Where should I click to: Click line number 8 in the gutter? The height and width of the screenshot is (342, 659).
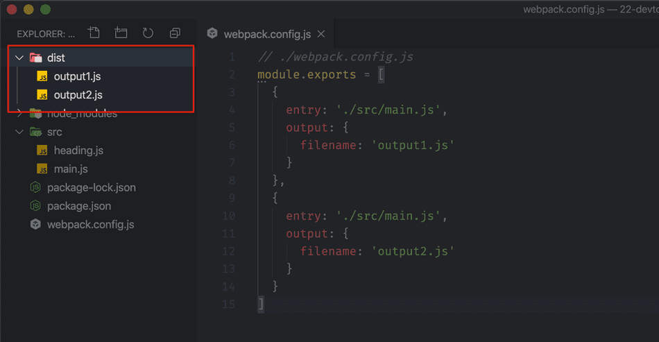(x=231, y=181)
